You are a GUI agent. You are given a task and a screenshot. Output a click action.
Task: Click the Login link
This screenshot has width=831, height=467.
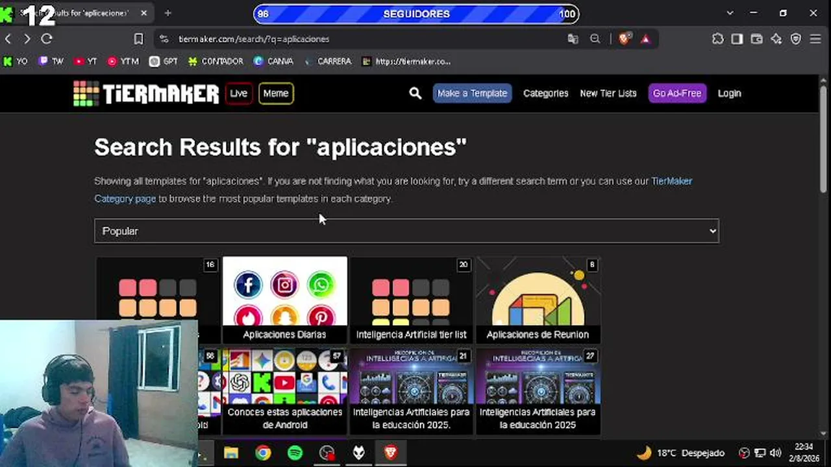(x=730, y=93)
